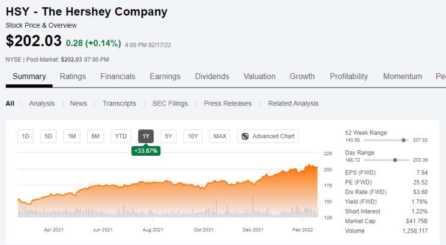The image size is (446, 245).
Task: Click the Day Range label
Action: (x=360, y=152)
